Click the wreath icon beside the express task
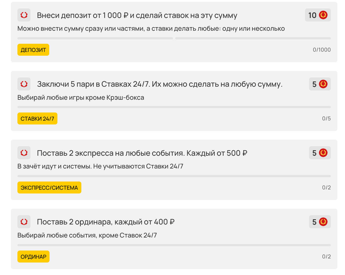Image resolution: width=345 pixels, height=275 pixels. tap(24, 153)
